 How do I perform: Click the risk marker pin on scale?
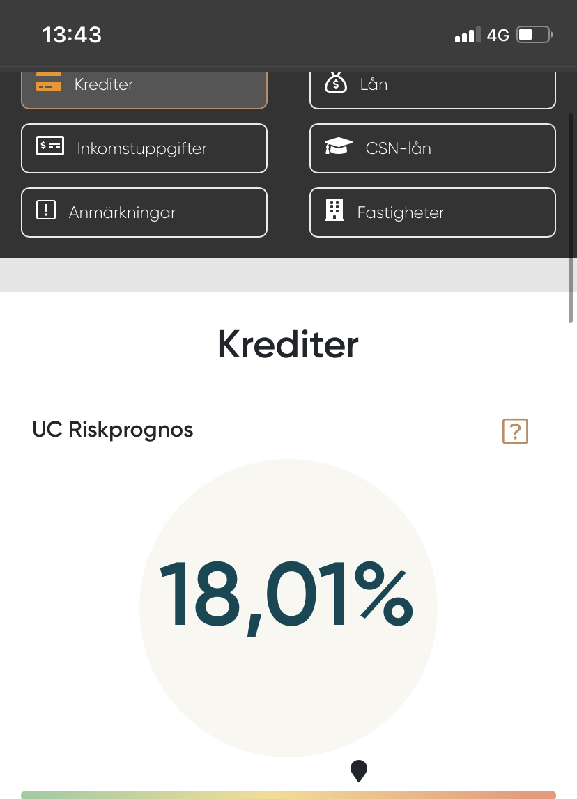point(359,770)
